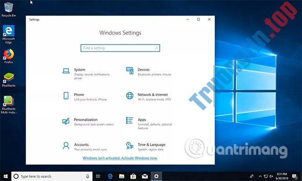Click inside the Find a setting field
The image size is (302, 181).
click(120, 48)
